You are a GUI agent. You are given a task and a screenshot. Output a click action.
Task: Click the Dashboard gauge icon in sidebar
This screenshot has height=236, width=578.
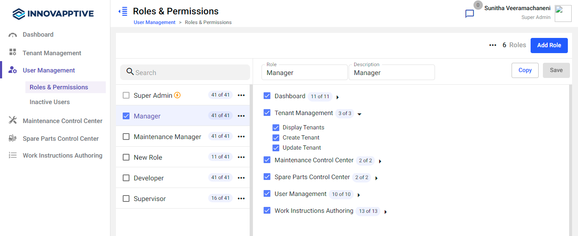(x=13, y=35)
